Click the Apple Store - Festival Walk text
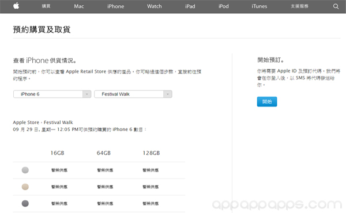Screen dimensions: 346x213 [43, 122]
